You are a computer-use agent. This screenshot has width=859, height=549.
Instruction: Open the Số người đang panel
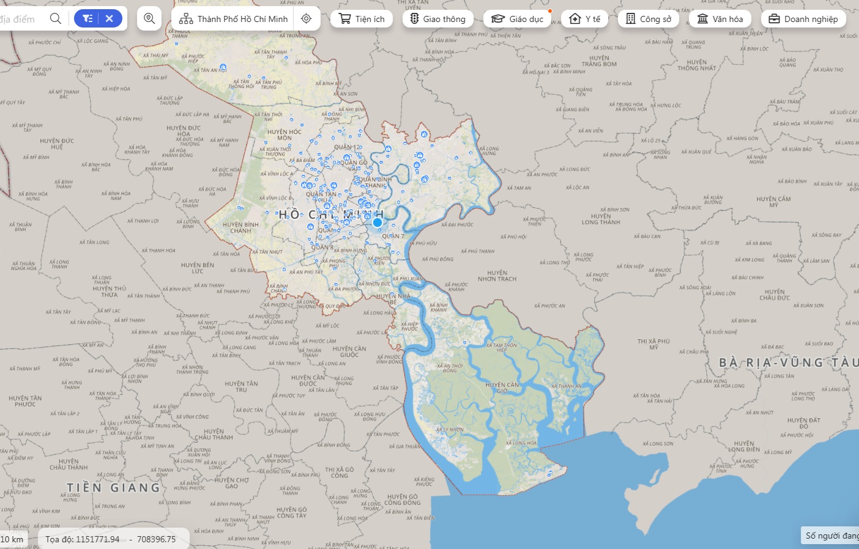click(x=830, y=536)
